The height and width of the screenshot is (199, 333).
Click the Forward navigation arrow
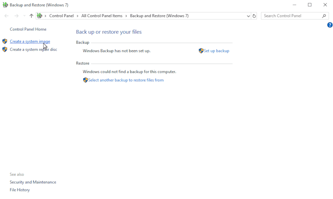(x=16, y=16)
